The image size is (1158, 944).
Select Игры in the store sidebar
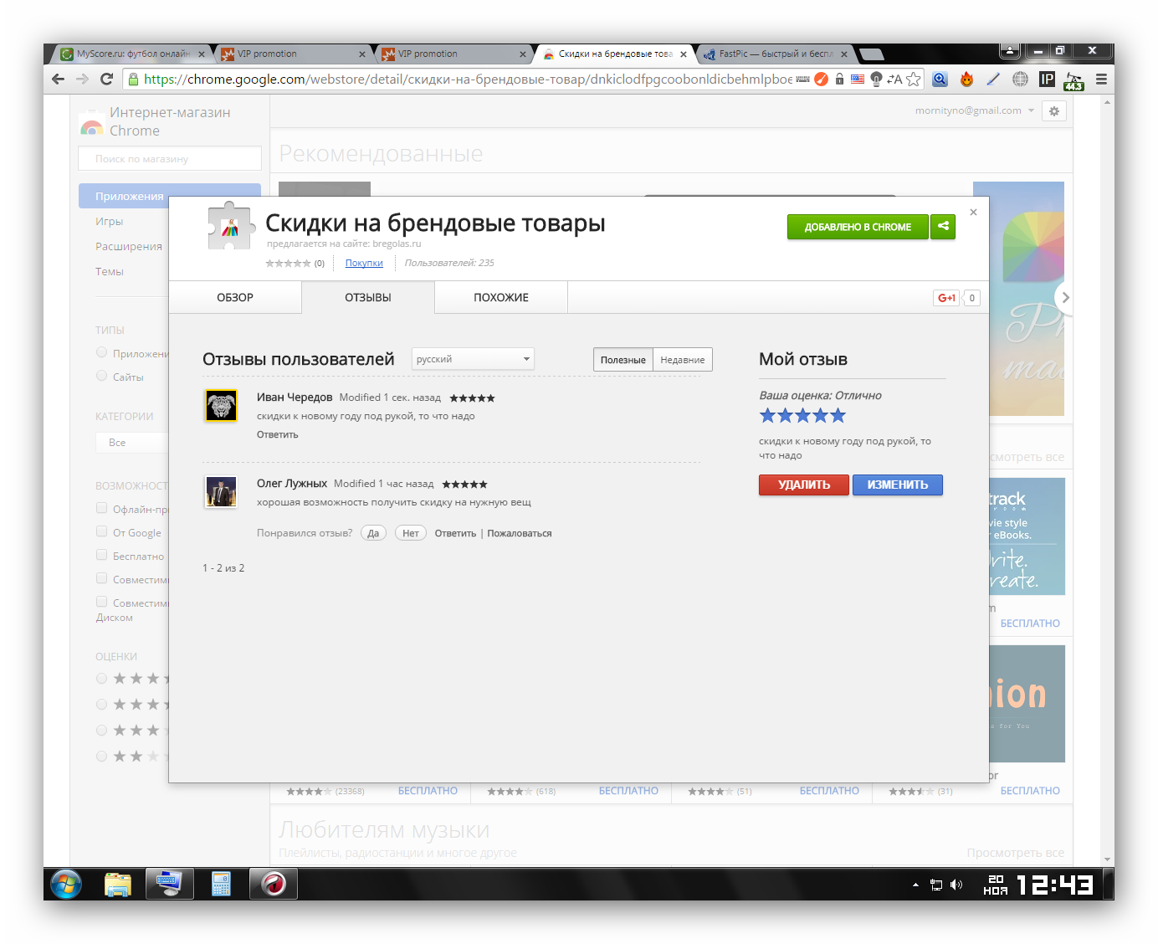[x=109, y=222]
